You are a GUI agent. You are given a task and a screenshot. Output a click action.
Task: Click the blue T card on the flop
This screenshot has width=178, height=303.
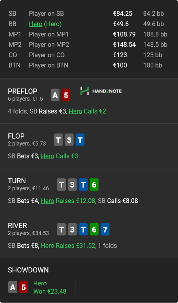(80, 140)
